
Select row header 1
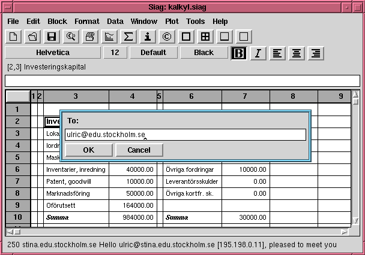point(18,110)
